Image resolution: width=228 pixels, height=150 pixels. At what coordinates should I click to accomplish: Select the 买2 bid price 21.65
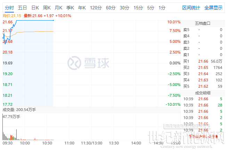(x=203, y=68)
